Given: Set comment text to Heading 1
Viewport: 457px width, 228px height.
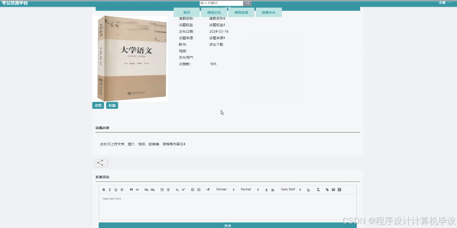Looking at the screenshot, I should point(146,190).
